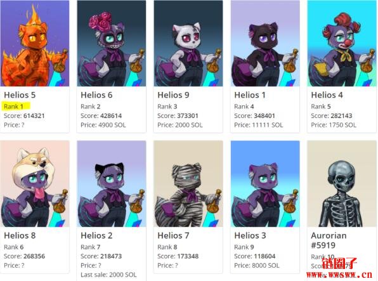Image resolution: width=378 pixels, height=281 pixels.
Task: Select the Helios 1 title
Action: pos(250,95)
